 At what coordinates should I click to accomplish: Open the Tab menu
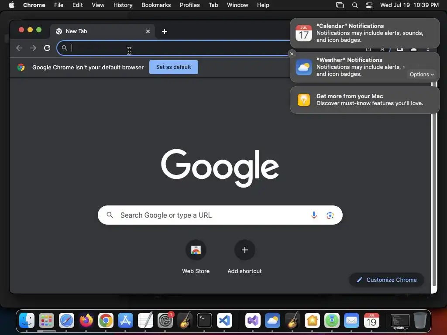213,5
